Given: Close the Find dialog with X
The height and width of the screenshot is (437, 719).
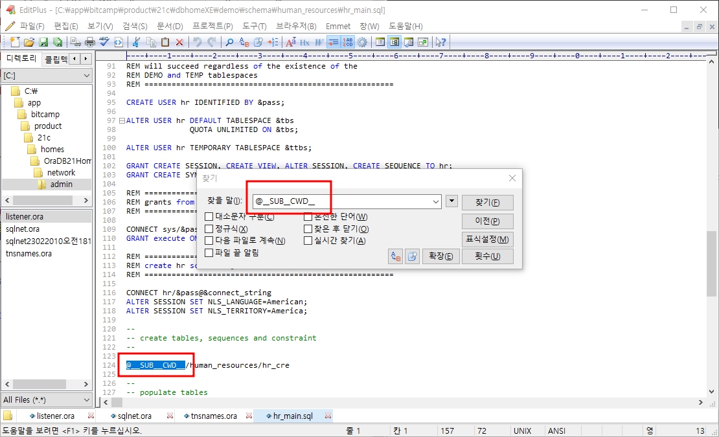Looking at the screenshot, I should 512,178.
